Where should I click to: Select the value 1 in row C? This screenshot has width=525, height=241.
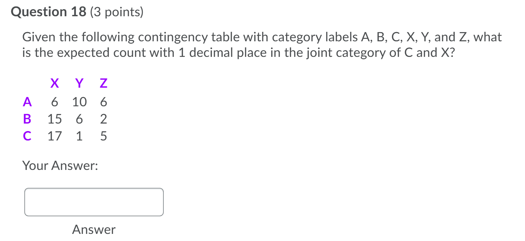tap(79, 136)
